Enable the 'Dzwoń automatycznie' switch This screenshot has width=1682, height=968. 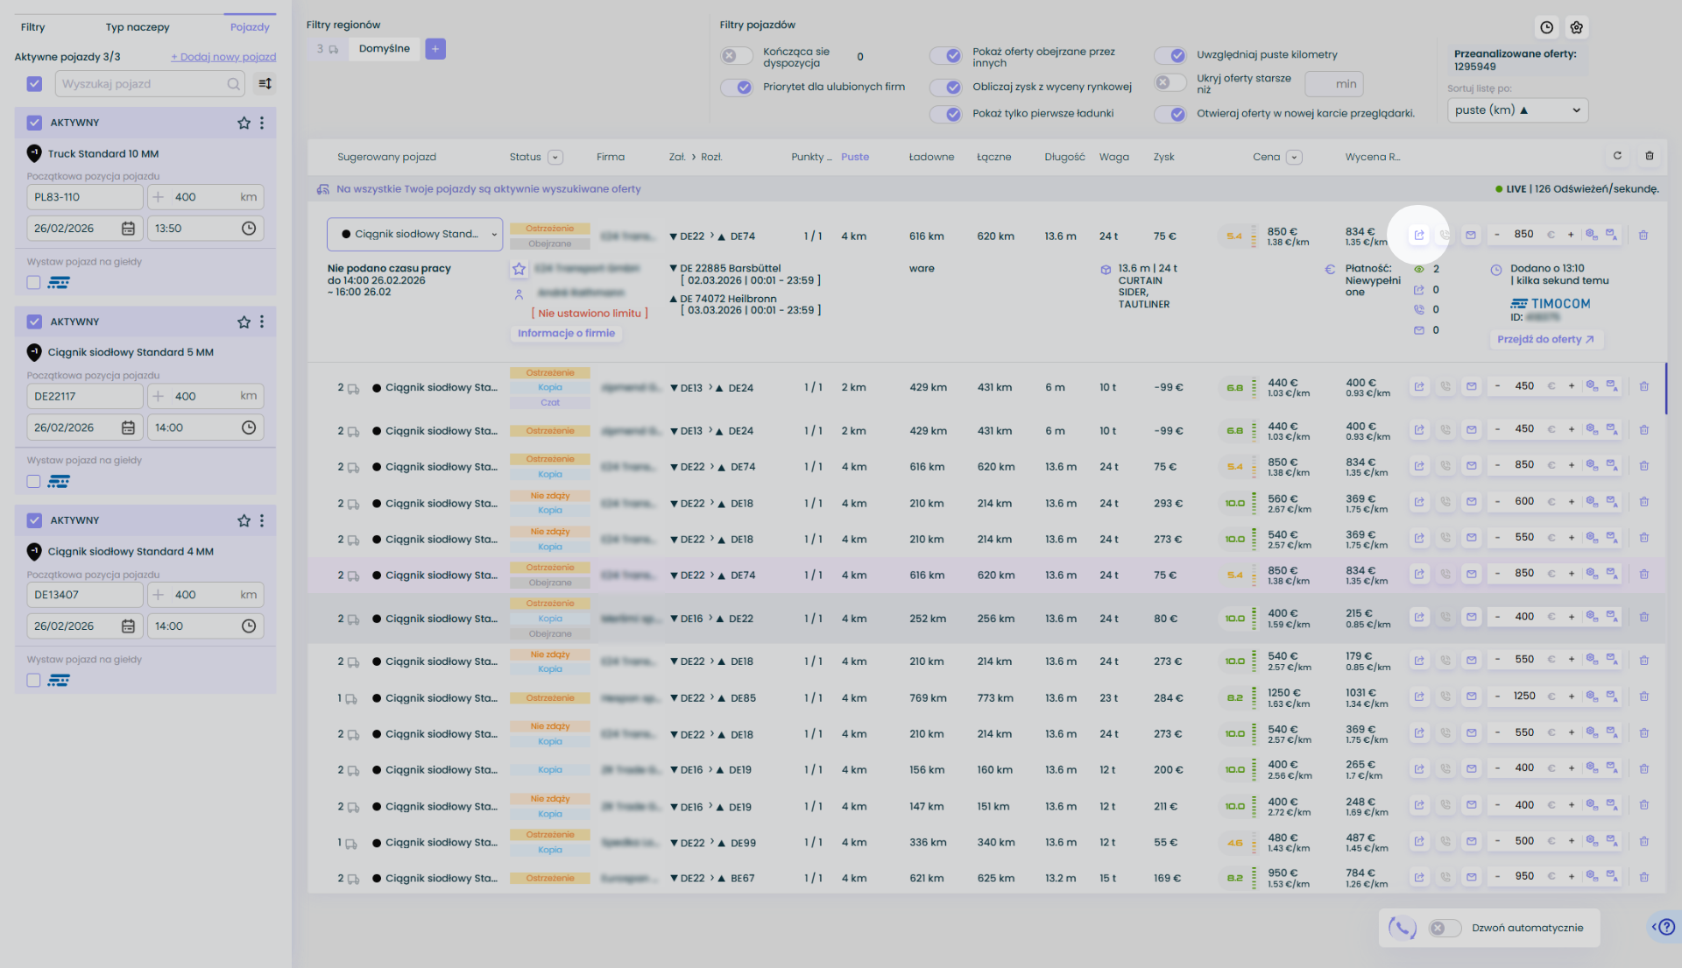coord(1445,928)
